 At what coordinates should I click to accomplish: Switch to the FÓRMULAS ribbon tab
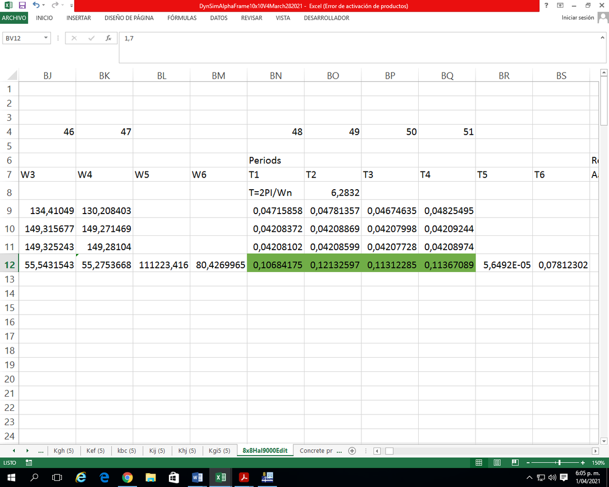pos(182,18)
